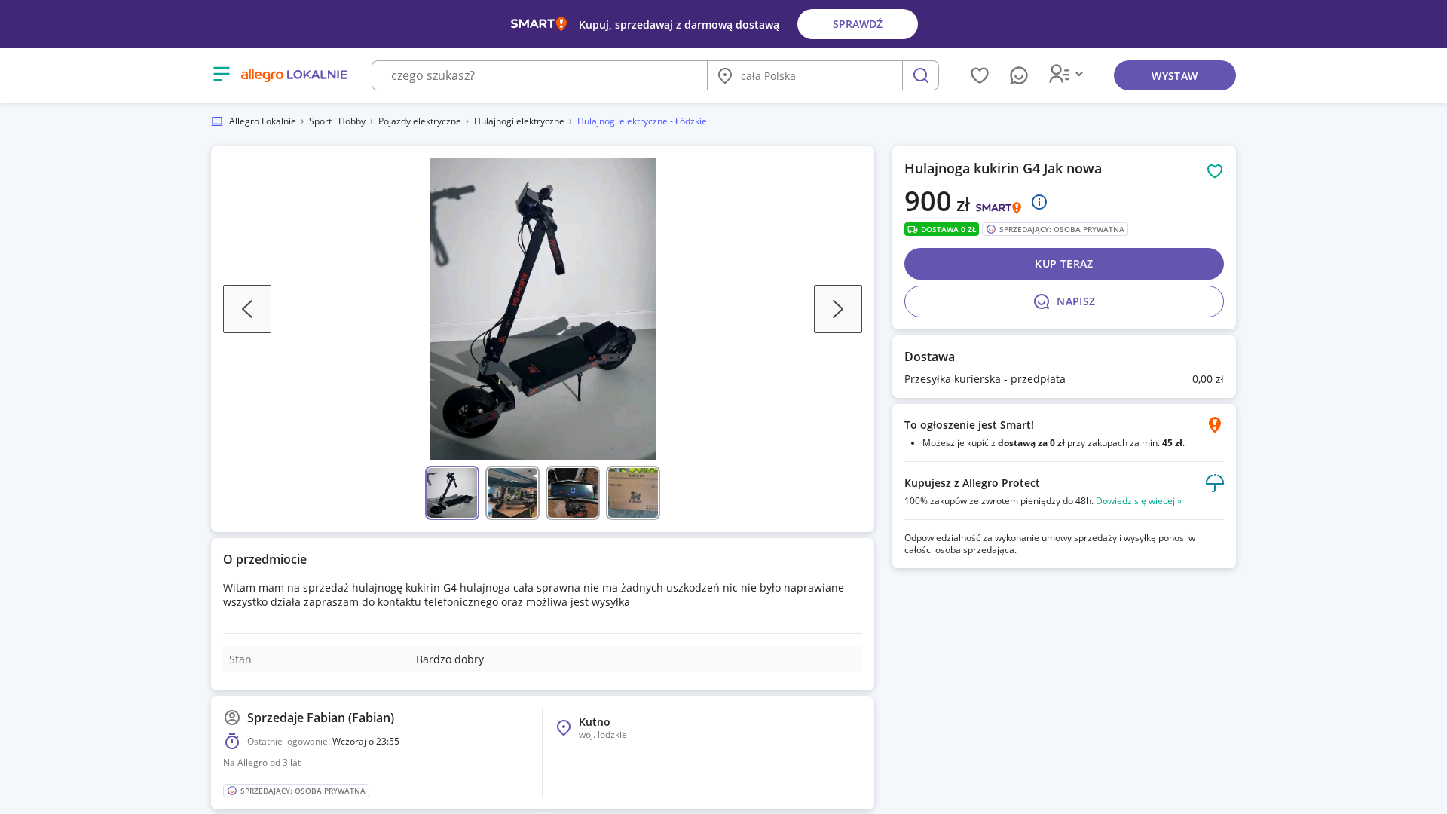Open 'Dowiedz się więcej' link
Viewport: 1447px width, 814px height.
[x=1138, y=501]
